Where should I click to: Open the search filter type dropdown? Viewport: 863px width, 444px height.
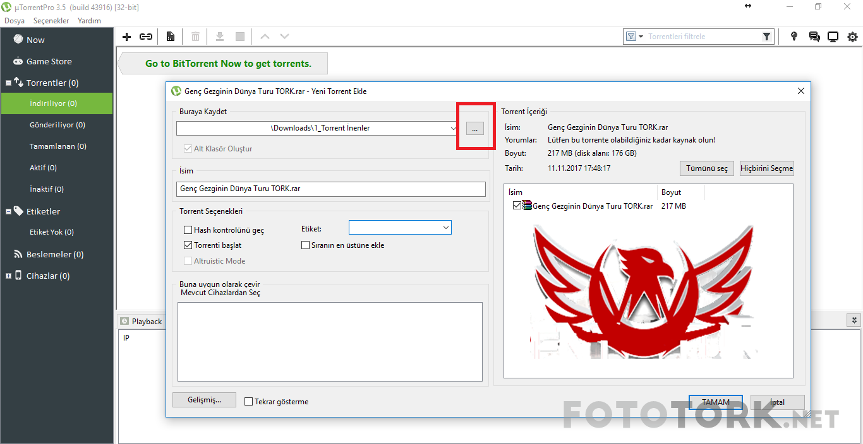634,37
